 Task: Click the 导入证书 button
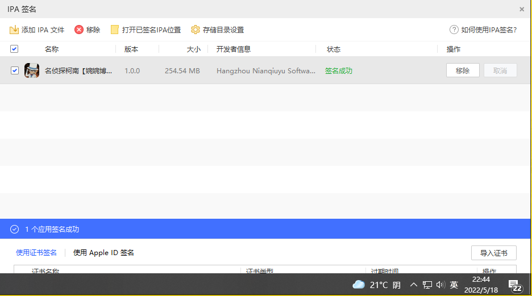(x=493, y=253)
